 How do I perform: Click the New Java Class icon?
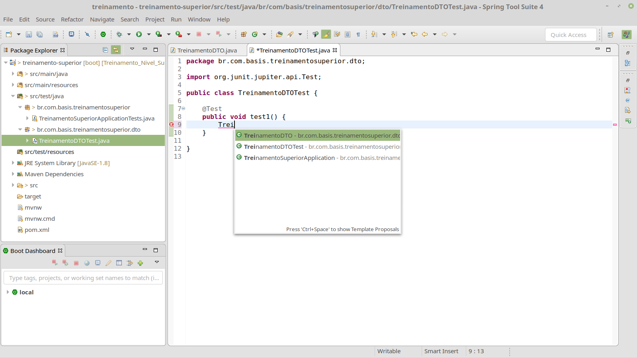tap(255, 35)
